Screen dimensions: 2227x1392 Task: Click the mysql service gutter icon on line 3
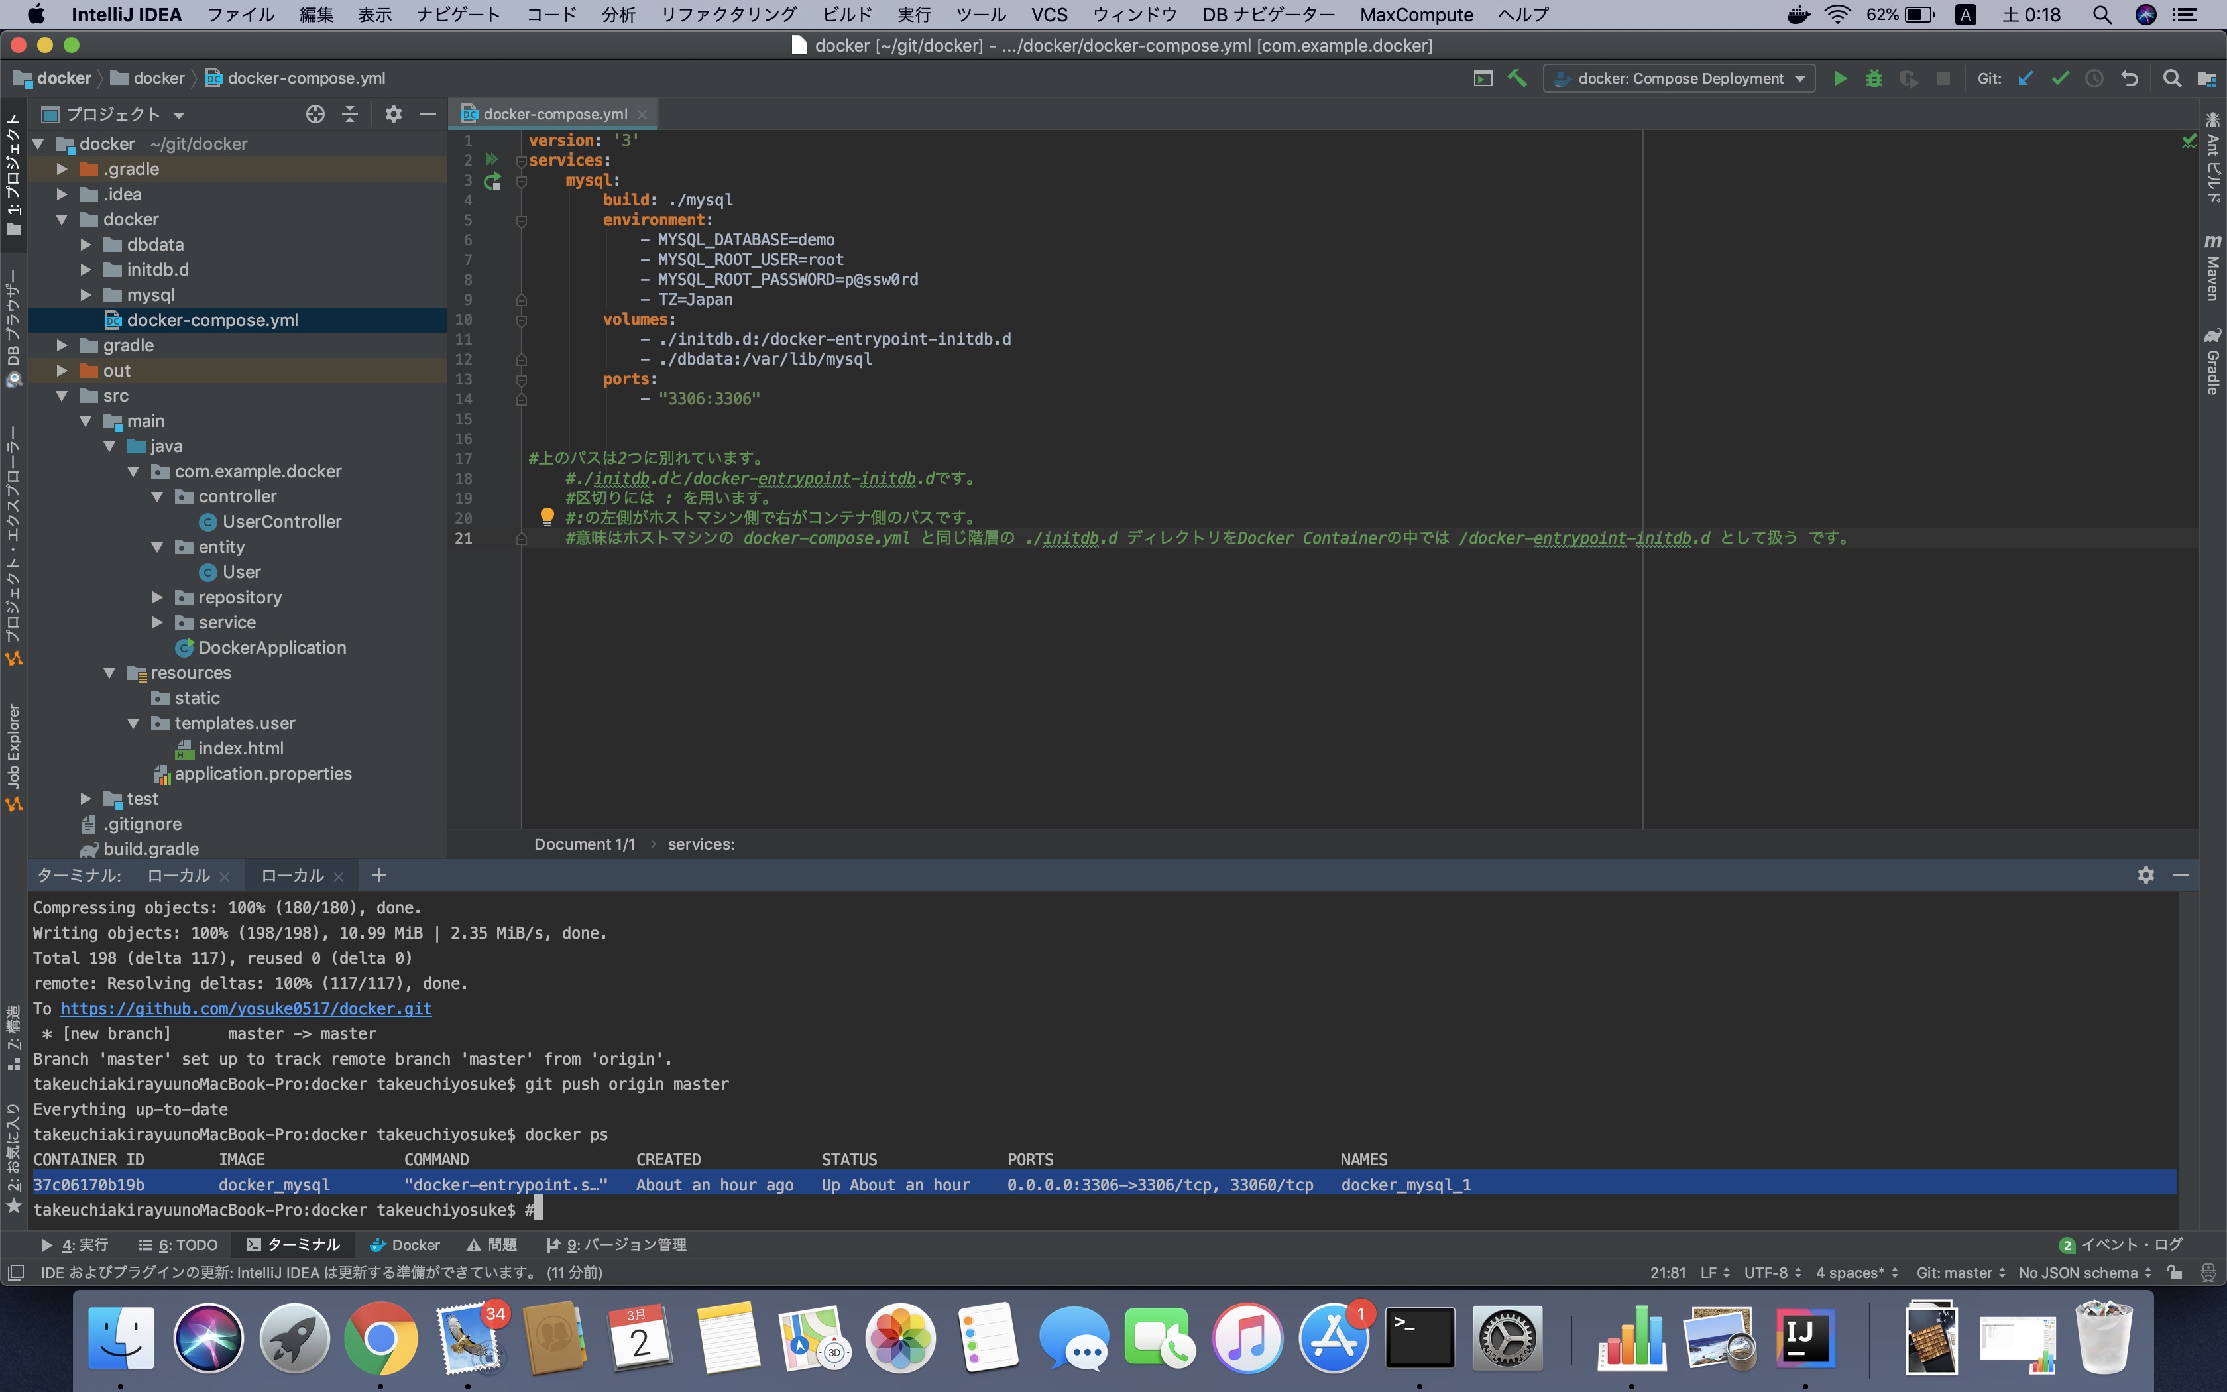click(x=492, y=180)
